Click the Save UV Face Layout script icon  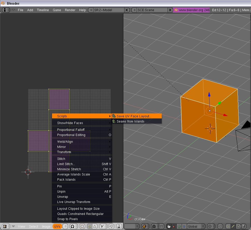coord(114,116)
